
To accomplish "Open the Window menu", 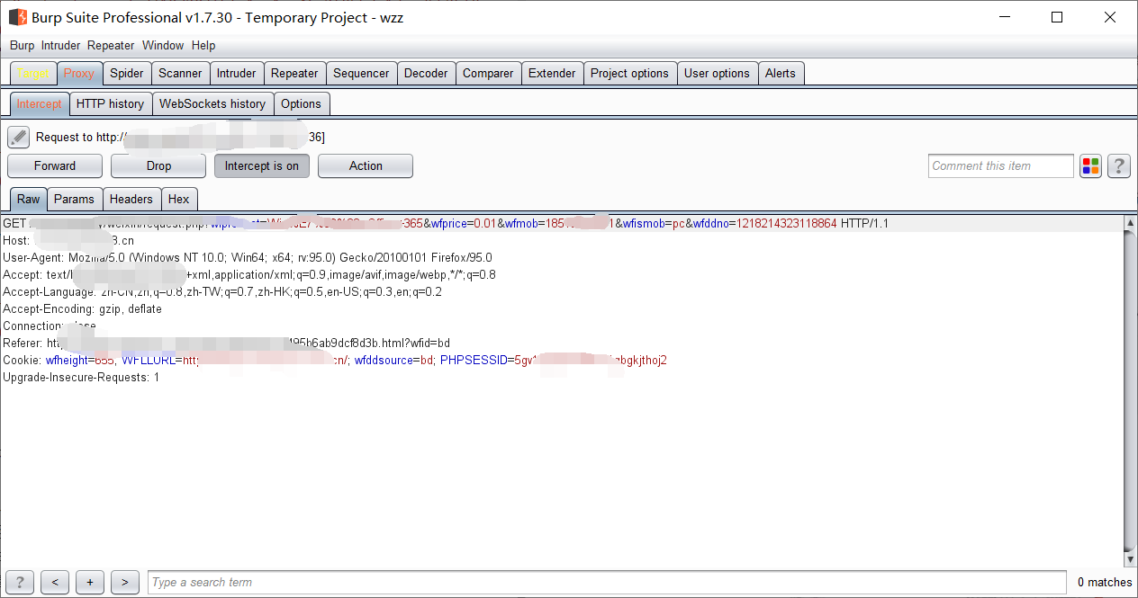I will coord(163,45).
